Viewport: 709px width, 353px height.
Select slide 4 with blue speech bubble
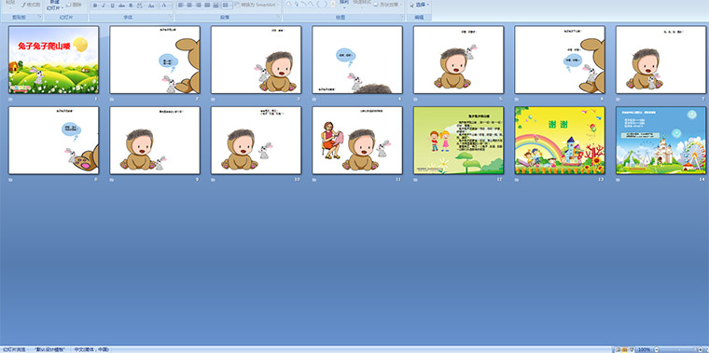click(x=357, y=60)
